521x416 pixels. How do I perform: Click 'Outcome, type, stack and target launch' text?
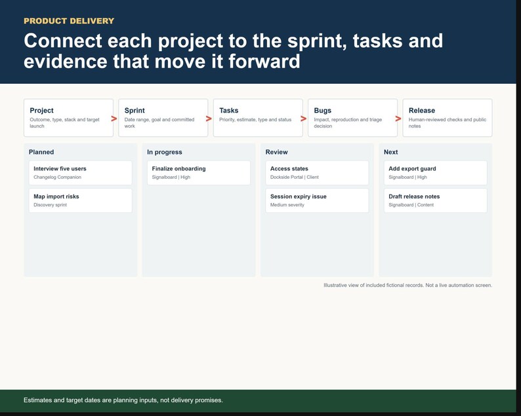(64, 123)
